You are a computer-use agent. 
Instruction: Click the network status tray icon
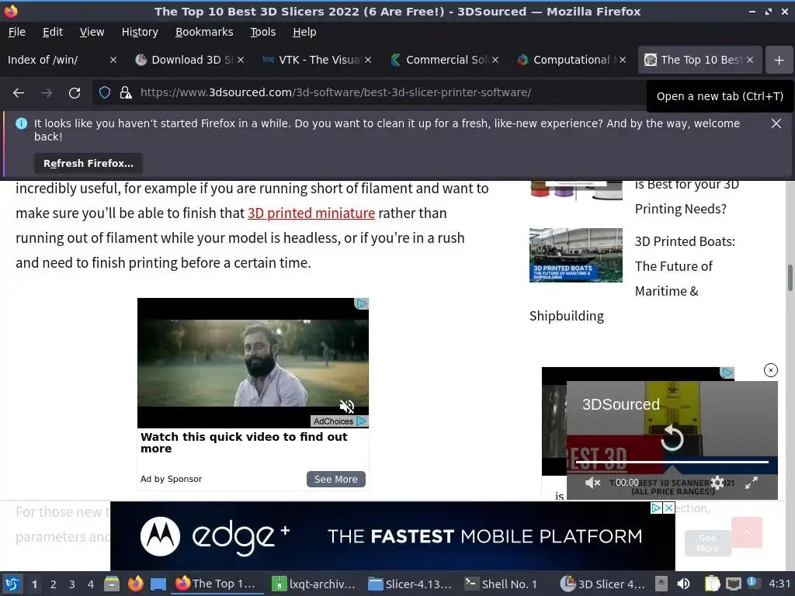click(x=733, y=584)
